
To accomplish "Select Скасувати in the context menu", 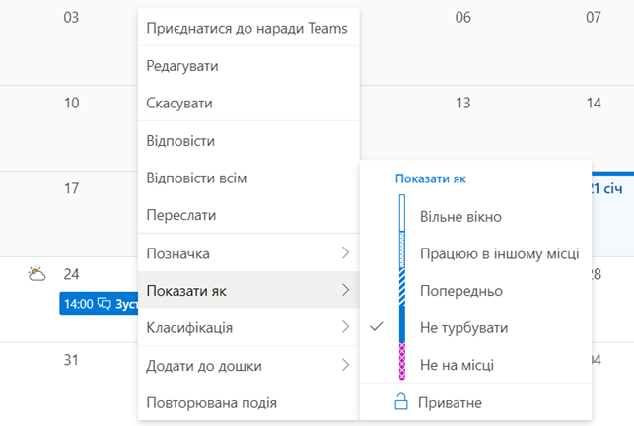I will pos(179,103).
